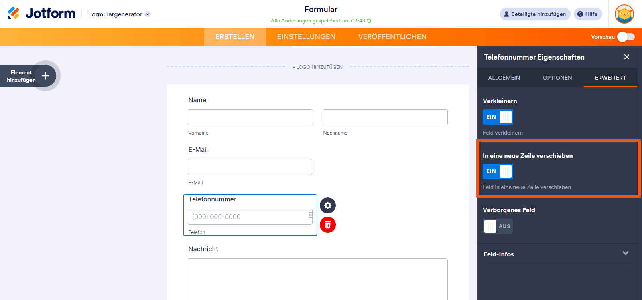Delete the Telefonnummer field
This screenshot has height=300, width=642.
[328, 225]
